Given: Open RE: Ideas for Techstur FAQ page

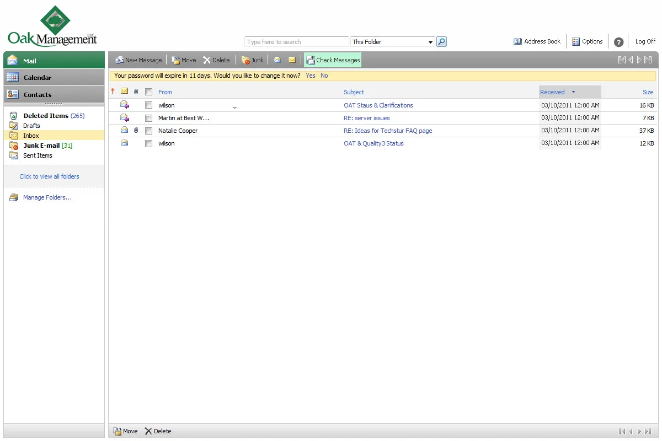Looking at the screenshot, I should click(x=388, y=131).
